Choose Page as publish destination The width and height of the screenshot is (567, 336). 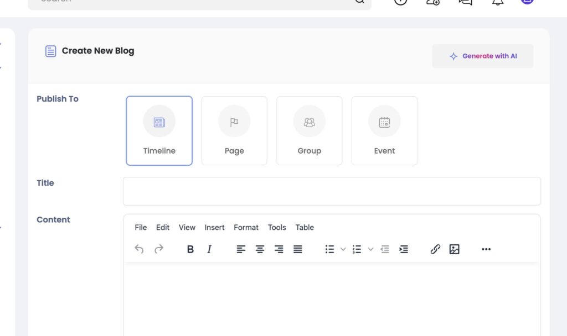click(x=234, y=130)
